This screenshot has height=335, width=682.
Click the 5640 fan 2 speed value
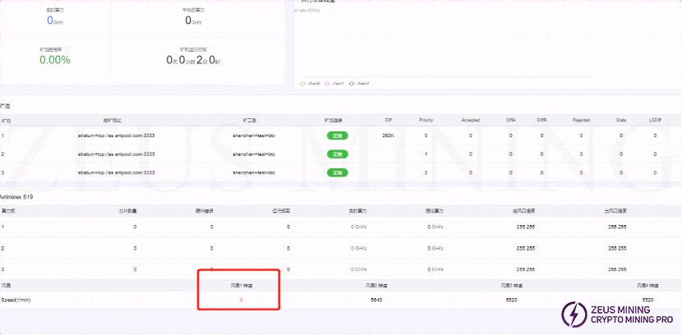click(376, 301)
